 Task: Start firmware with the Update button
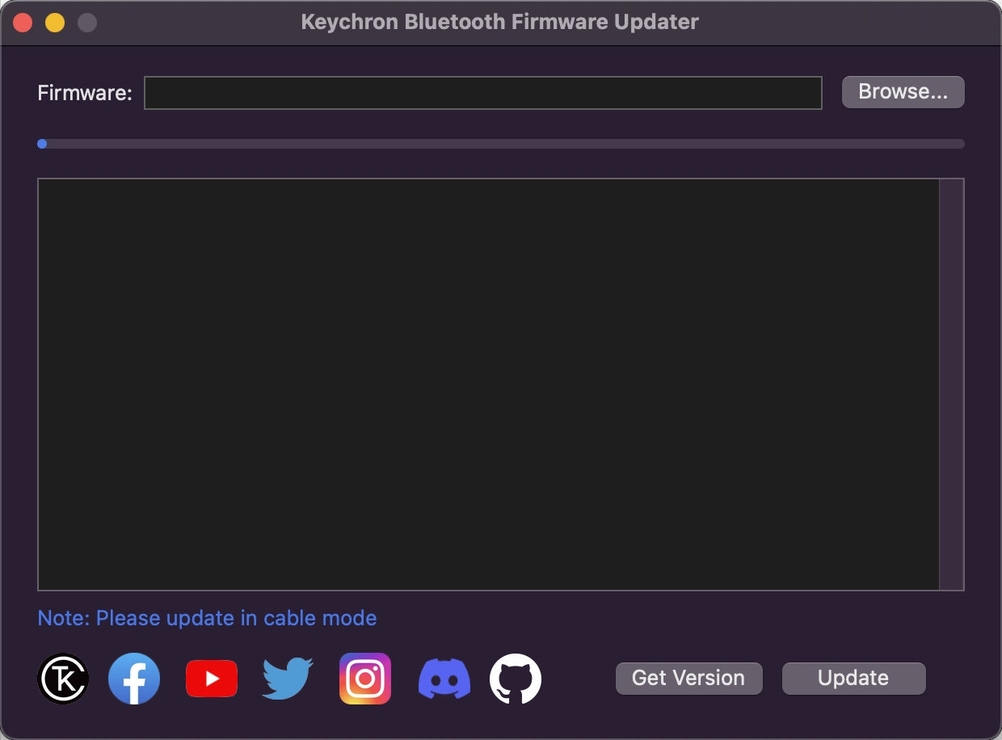(853, 679)
